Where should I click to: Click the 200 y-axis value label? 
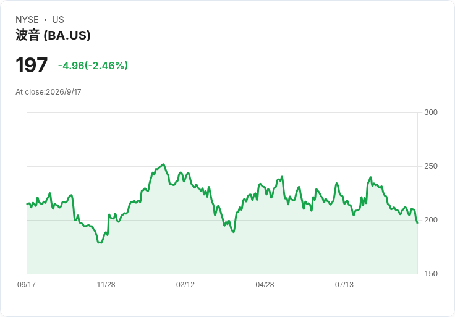click(431, 220)
